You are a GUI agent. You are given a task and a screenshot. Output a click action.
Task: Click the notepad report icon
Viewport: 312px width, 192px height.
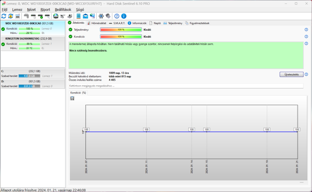pyautogui.click(x=79, y=16)
